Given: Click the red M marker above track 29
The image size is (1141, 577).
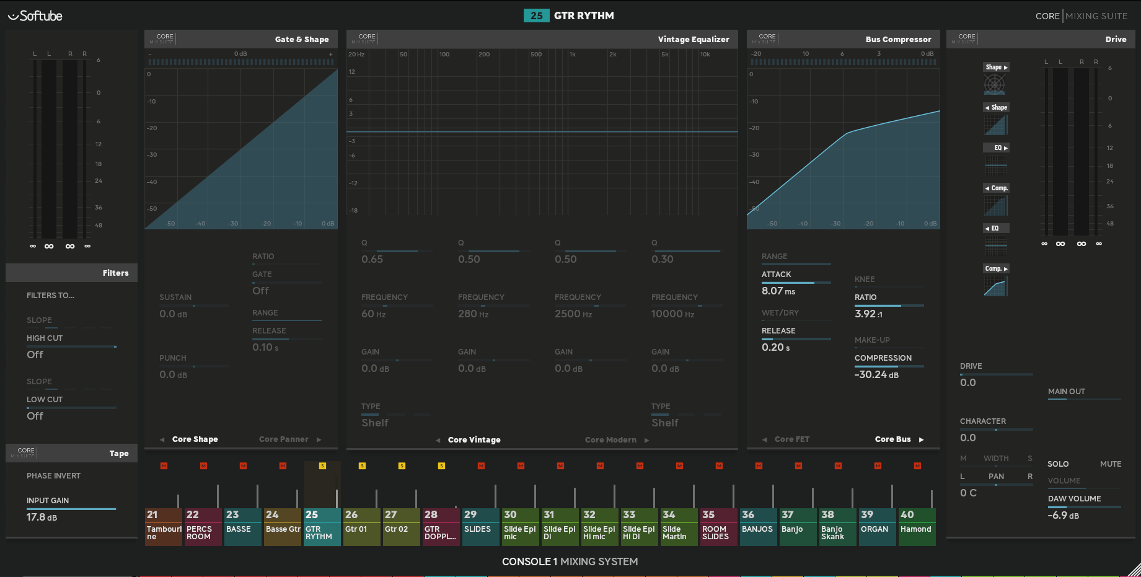Looking at the screenshot, I should pos(481,465).
